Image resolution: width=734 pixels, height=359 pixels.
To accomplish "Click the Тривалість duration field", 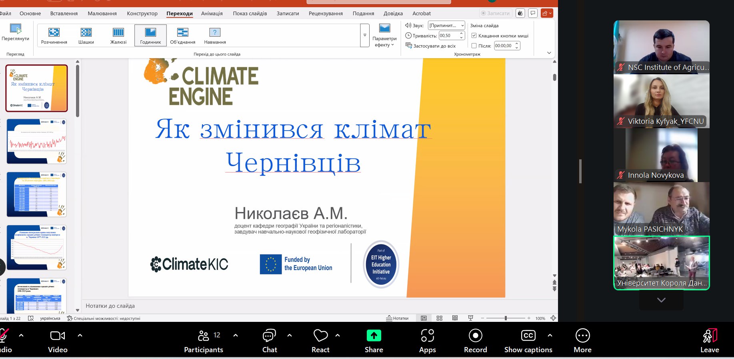I will (452, 36).
